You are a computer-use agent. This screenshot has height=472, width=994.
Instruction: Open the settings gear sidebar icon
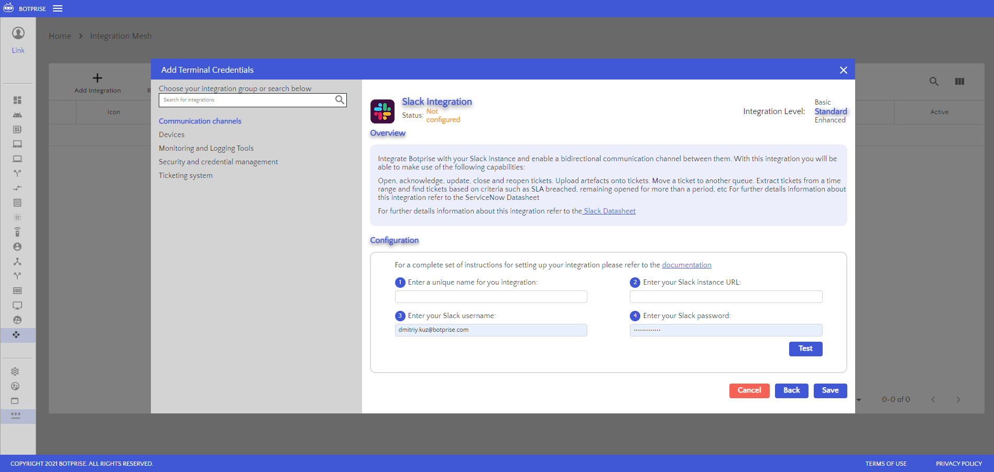(x=15, y=372)
